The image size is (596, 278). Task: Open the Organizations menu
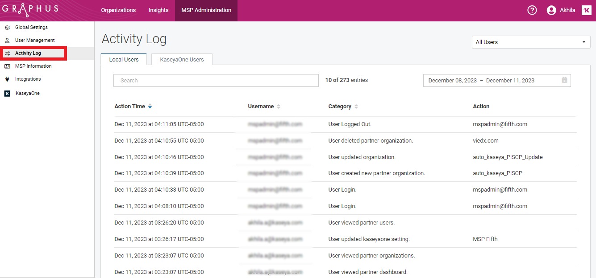pyautogui.click(x=118, y=10)
